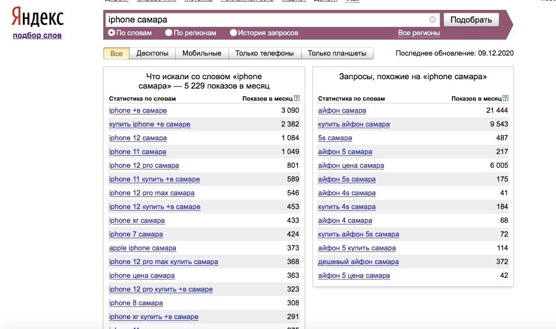Viewport: 556px width, 329px height.
Task: Follow the 'дешевый айфон самара' link
Action: 359,262
